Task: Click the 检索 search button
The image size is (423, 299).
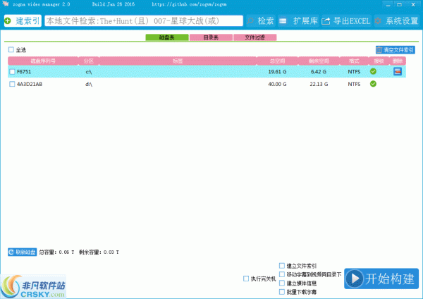Action: pyautogui.click(x=260, y=21)
